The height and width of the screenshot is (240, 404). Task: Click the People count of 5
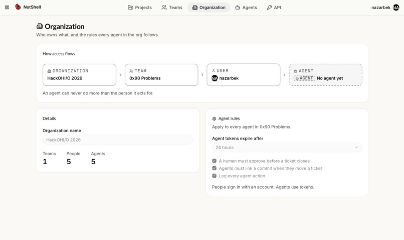coord(69,162)
